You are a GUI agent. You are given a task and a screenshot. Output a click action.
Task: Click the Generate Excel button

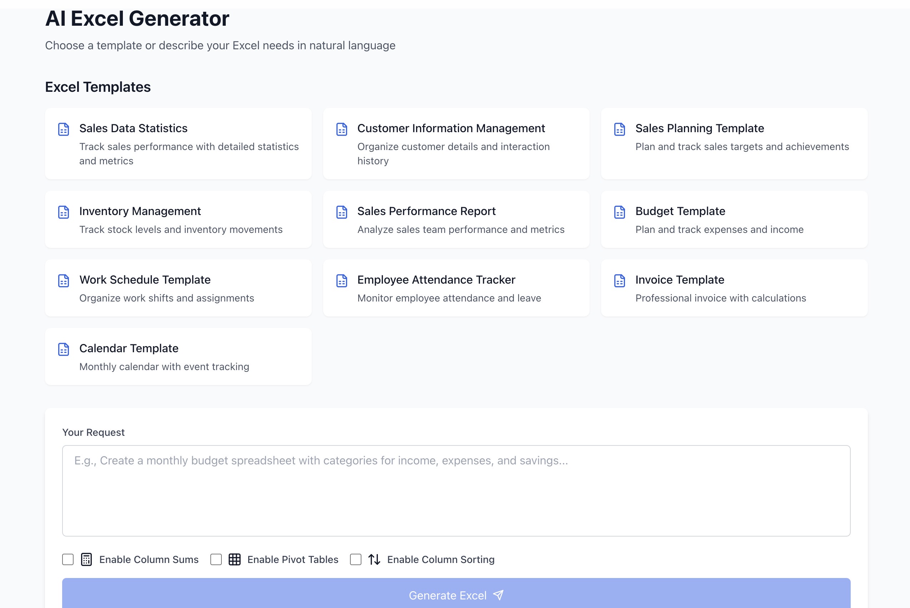456,595
